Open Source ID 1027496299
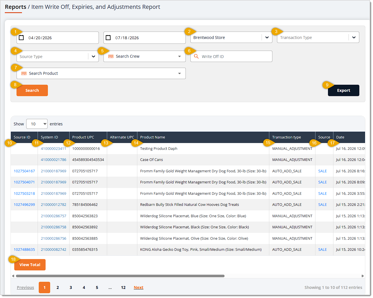 24,204
